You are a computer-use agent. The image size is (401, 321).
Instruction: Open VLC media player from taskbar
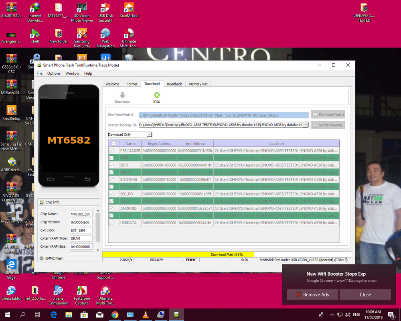146,315
